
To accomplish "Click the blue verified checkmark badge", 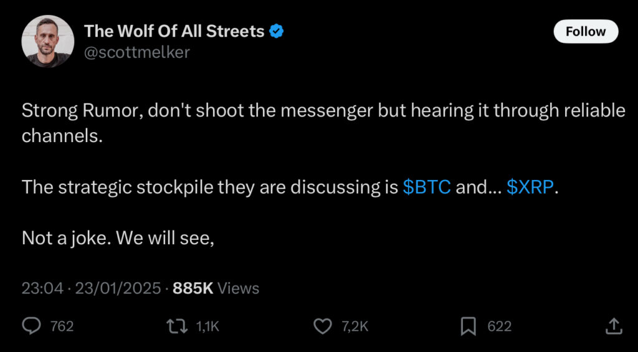I will [277, 31].
